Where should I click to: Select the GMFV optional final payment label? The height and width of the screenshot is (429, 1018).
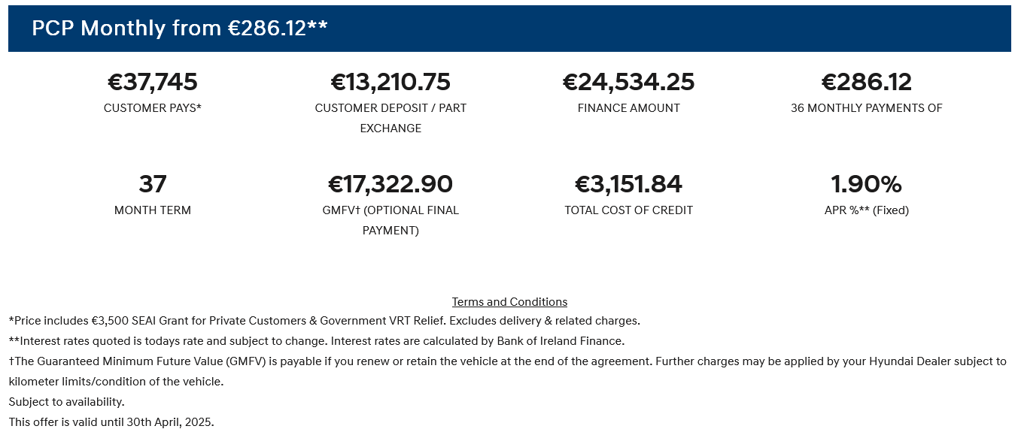(390, 220)
